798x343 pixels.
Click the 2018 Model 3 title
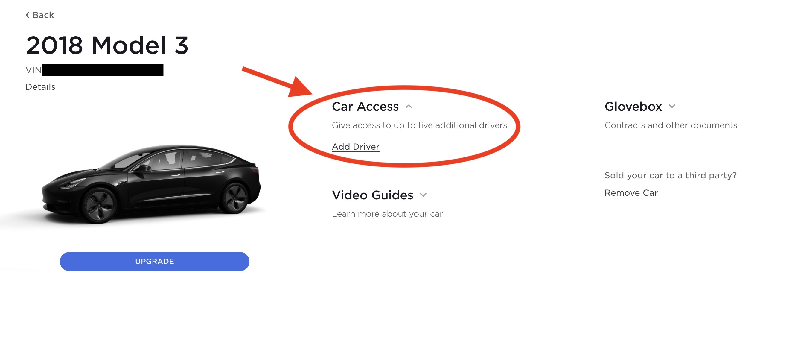tap(107, 45)
